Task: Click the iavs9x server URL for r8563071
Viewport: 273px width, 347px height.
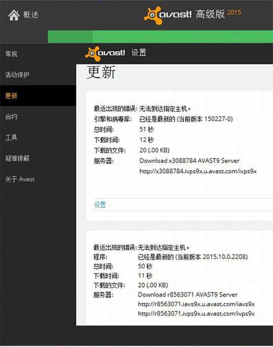Action: coord(196,304)
